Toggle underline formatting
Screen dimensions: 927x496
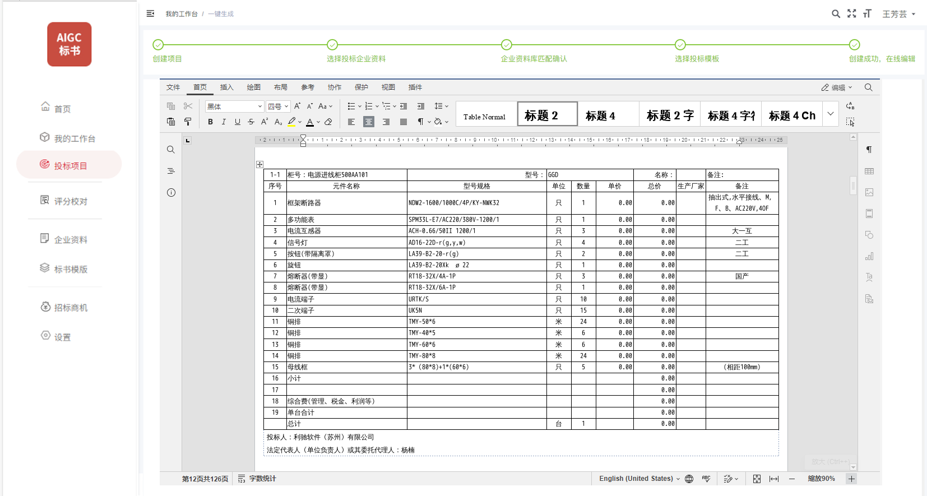tap(238, 122)
